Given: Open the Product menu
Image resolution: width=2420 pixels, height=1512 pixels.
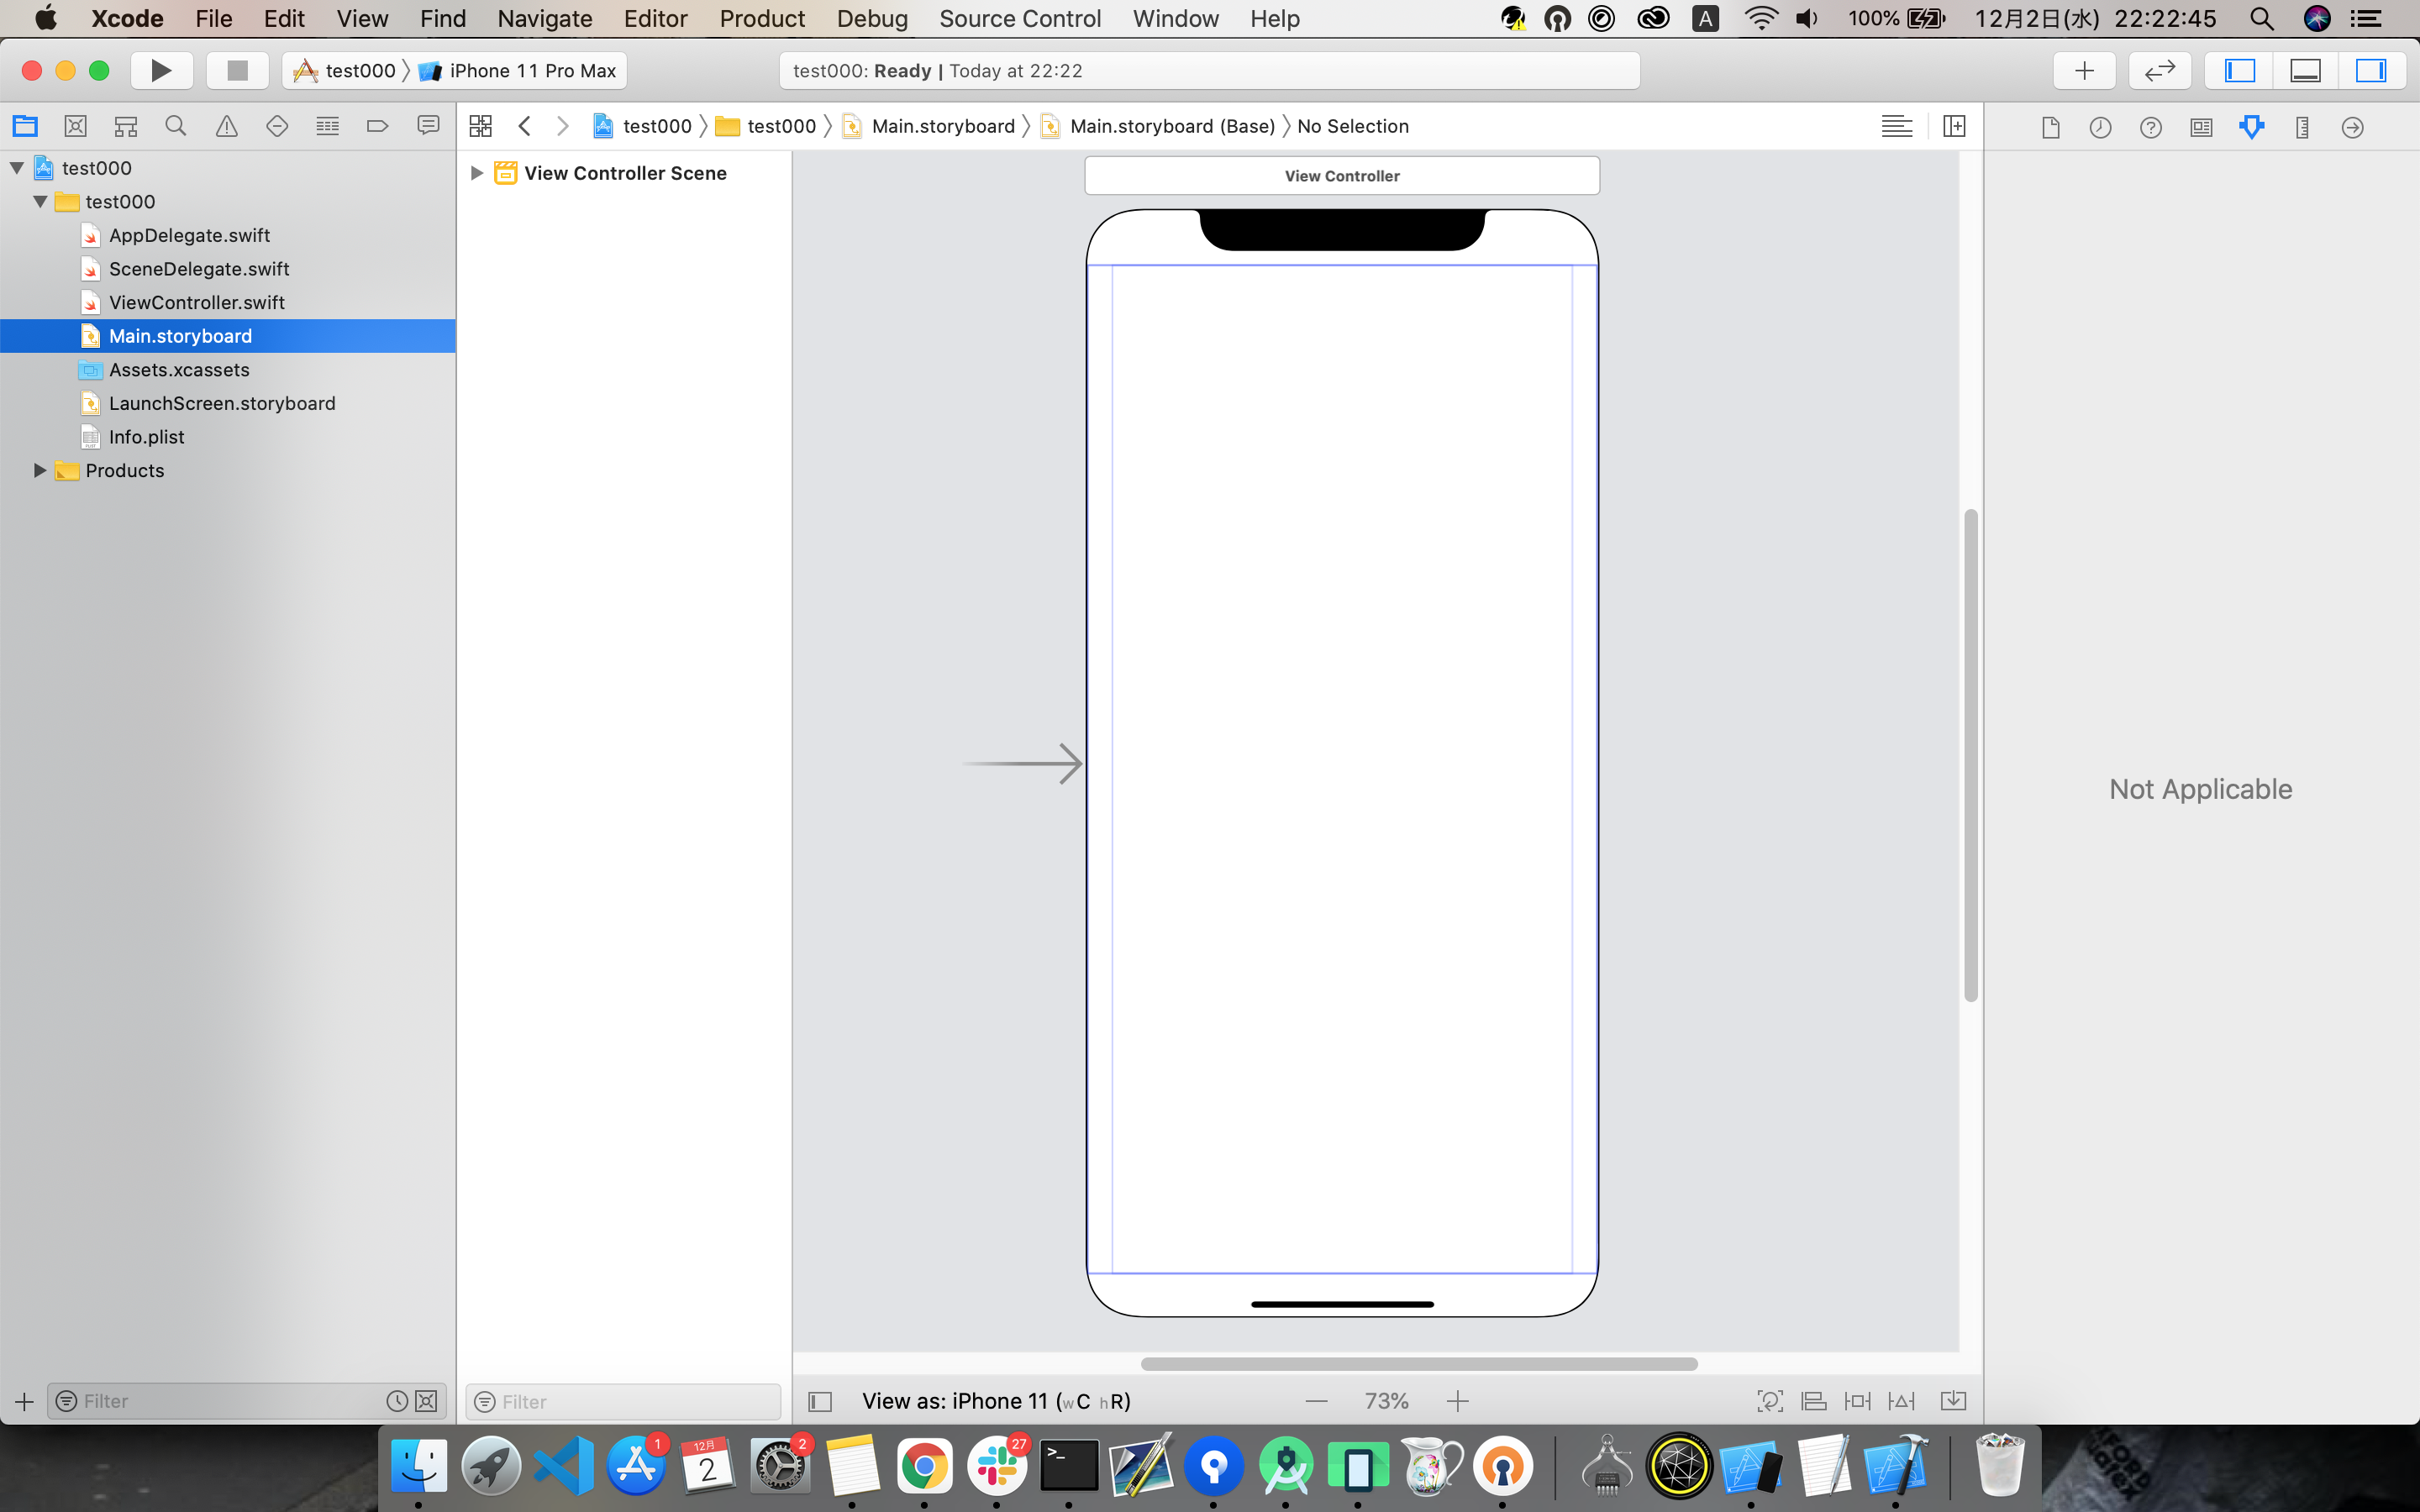Looking at the screenshot, I should point(762,18).
